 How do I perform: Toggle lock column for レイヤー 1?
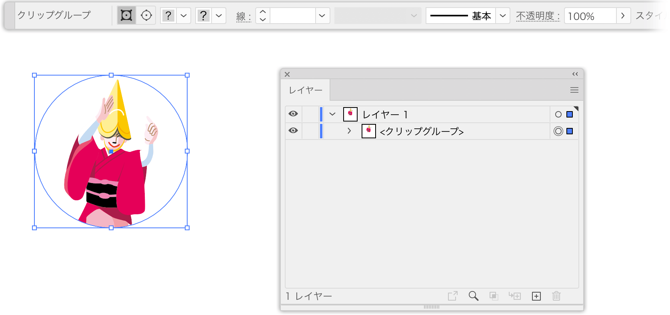click(310, 114)
